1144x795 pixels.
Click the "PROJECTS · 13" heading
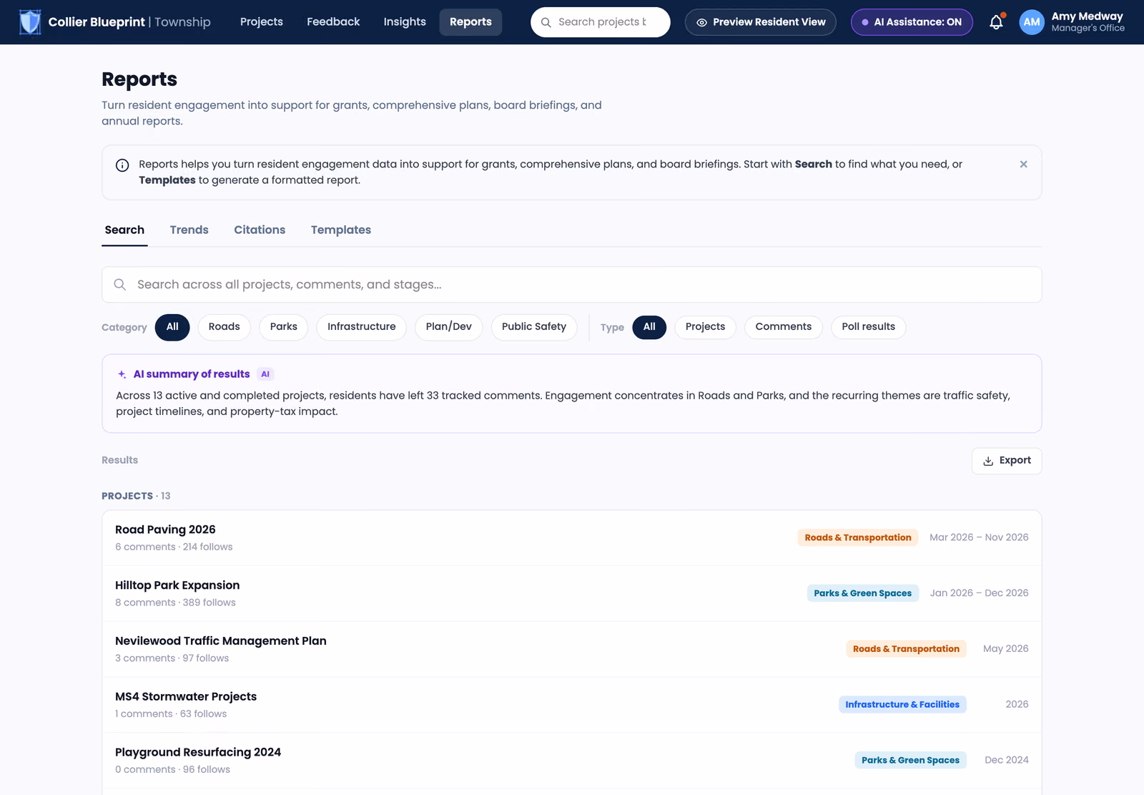pyautogui.click(x=136, y=496)
